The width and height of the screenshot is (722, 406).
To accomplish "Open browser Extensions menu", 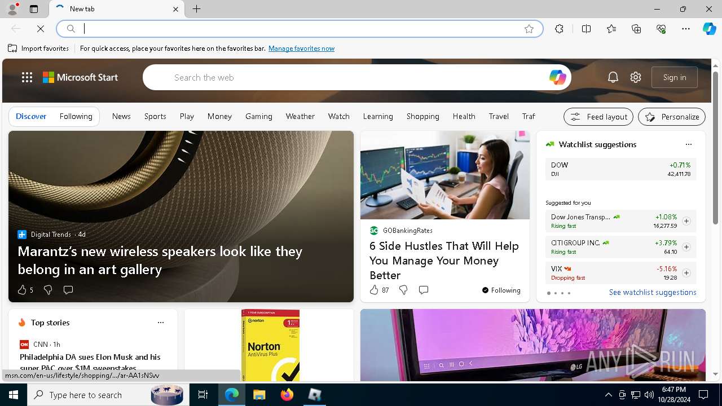I will tap(559, 29).
